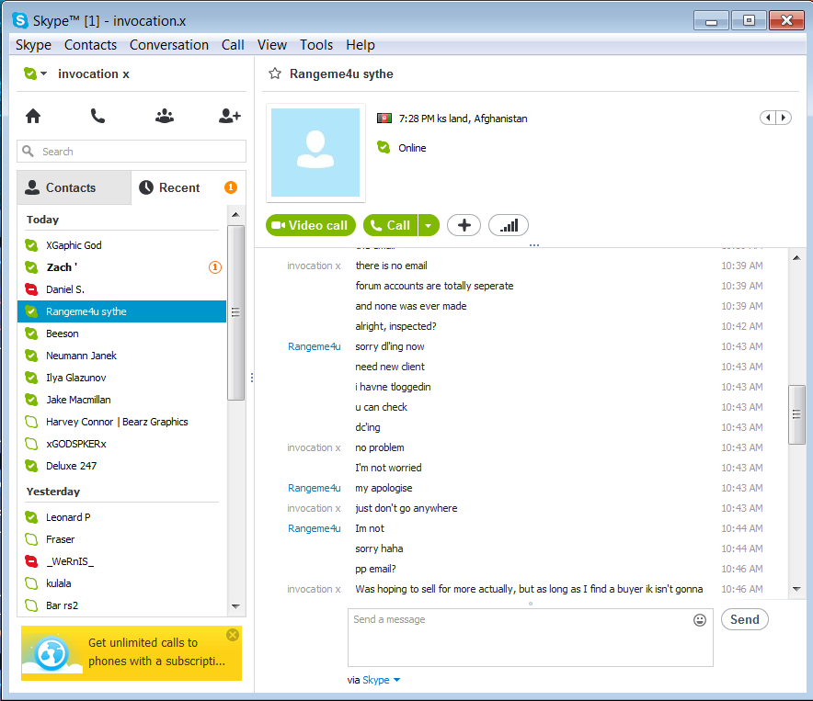Open conversation with XGaphic God
This screenshot has width=813, height=701.
click(121, 245)
